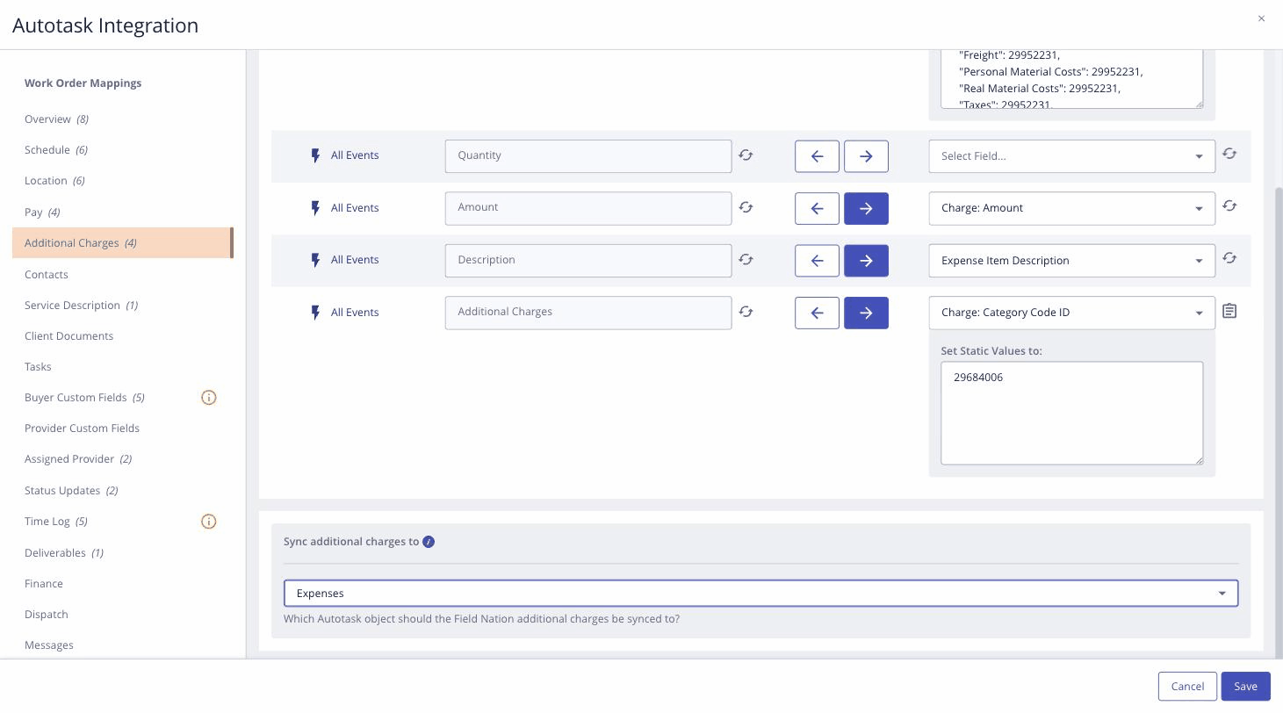Open Overview mappings section
Image resolution: width=1283 pixels, height=713 pixels.
56,119
